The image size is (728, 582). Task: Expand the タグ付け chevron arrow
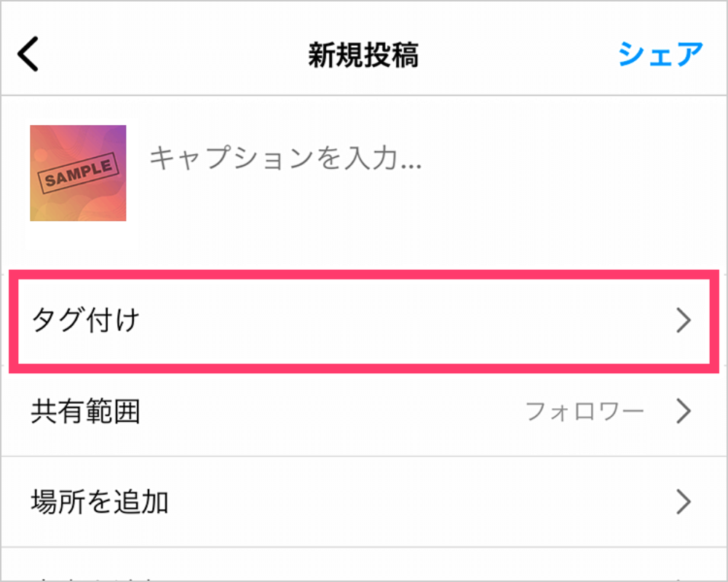pyautogui.click(x=683, y=320)
